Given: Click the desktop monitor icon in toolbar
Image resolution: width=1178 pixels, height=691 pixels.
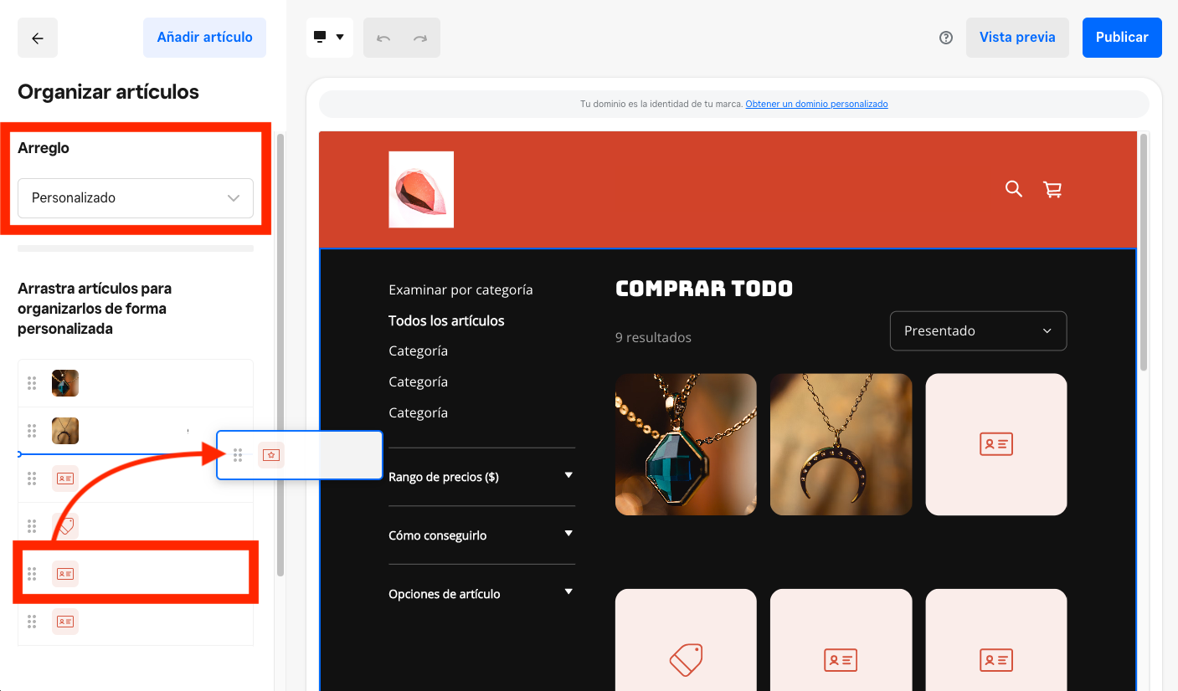Looking at the screenshot, I should [320, 37].
